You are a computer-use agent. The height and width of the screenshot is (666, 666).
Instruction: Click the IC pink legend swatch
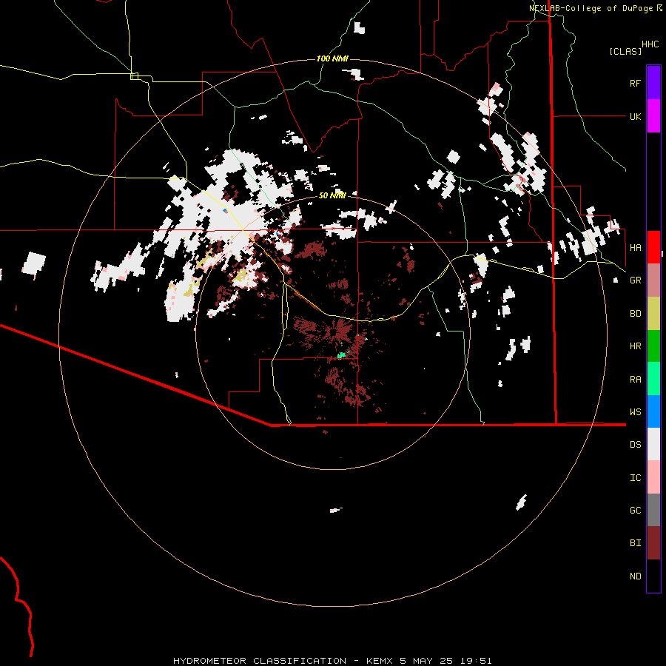tap(653, 477)
